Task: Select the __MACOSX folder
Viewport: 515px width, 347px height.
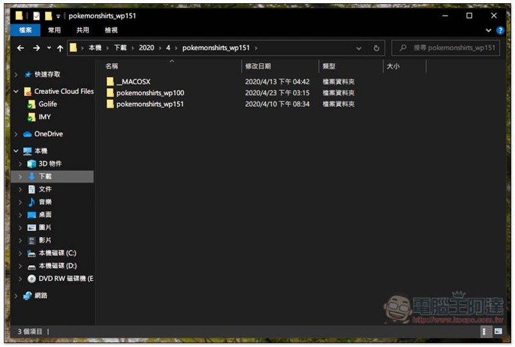Action: pyautogui.click(x=133, y=82)
